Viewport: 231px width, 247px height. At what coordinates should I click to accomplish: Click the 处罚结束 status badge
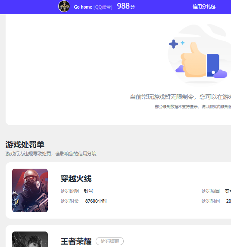[x=109, y=241]
